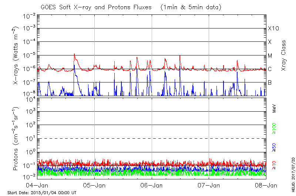The height and width of the screenshot is (196, 296).
Task: Click the 'MeV' unit label
Action: point(275,108)
